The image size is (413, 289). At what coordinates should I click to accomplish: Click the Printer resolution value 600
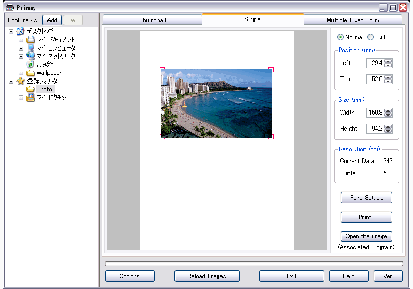(388, 173)
